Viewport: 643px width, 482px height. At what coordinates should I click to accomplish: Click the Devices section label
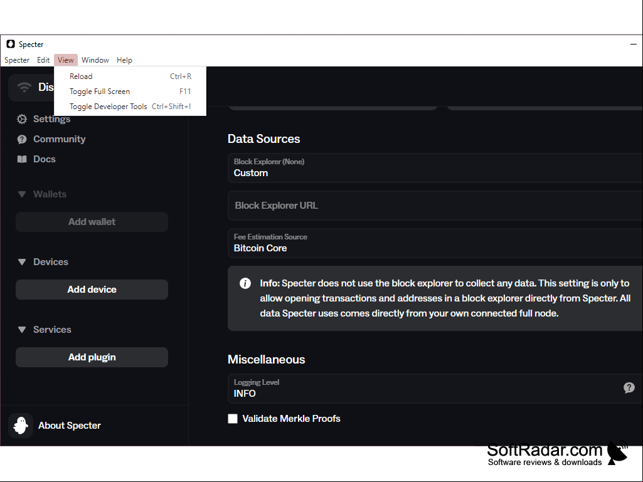pyautogui.click(x=50, y=262)
